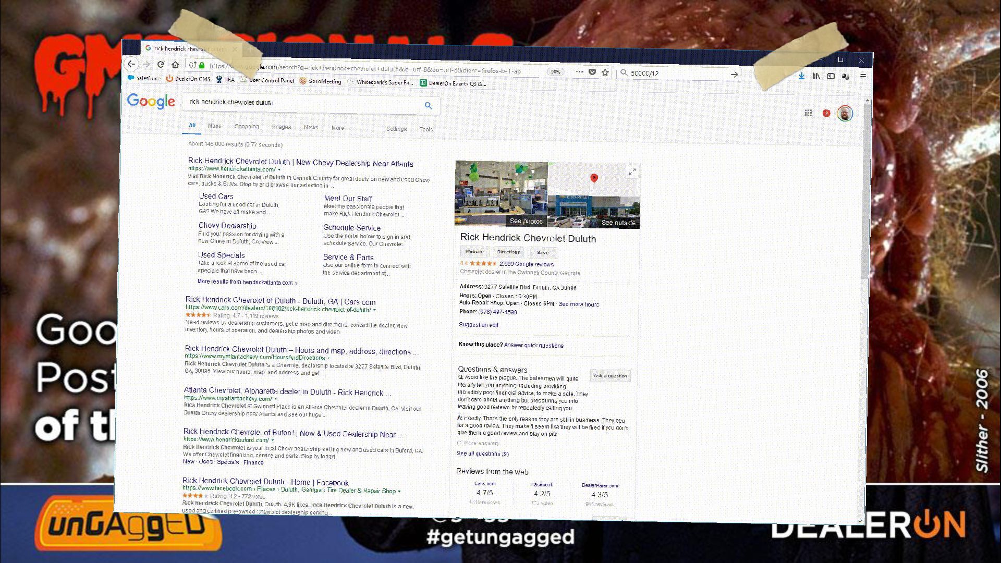1001x563 pixels.
Task: Open Answer quick questions link
Action: 534,345
